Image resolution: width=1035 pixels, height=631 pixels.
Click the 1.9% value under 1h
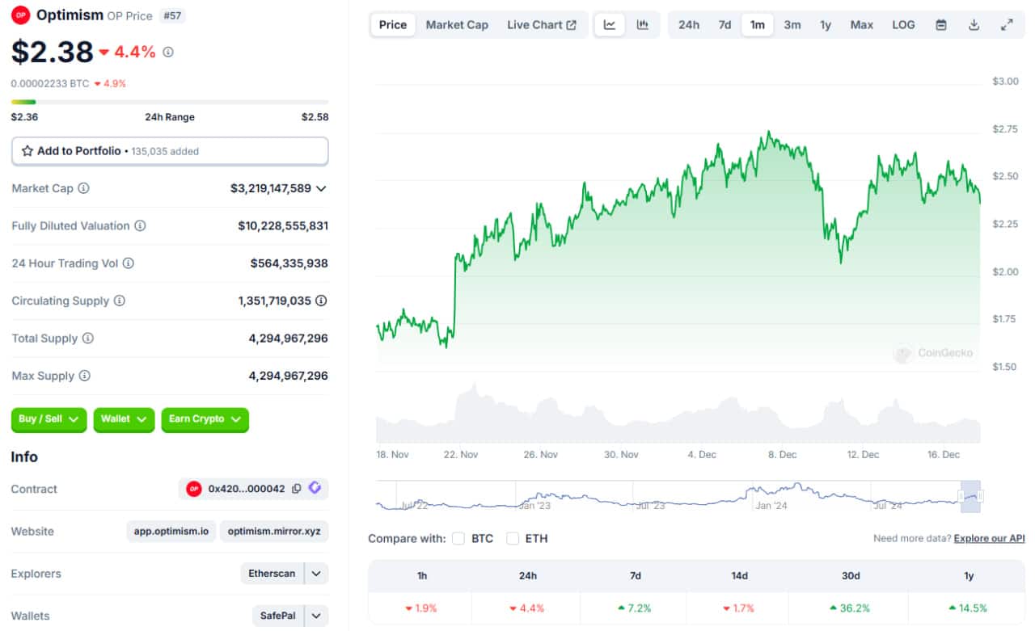pos(420,608)
